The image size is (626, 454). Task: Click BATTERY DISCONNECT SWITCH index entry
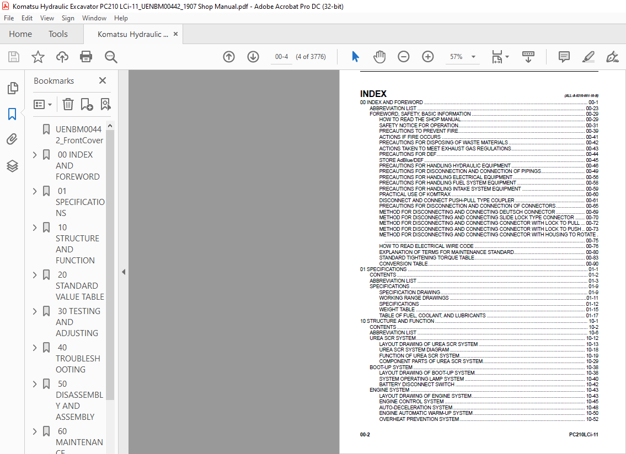click(x=417, y=384)
